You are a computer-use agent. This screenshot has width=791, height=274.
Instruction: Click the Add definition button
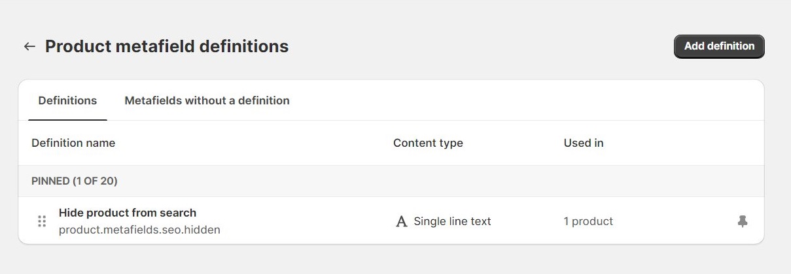719,46
